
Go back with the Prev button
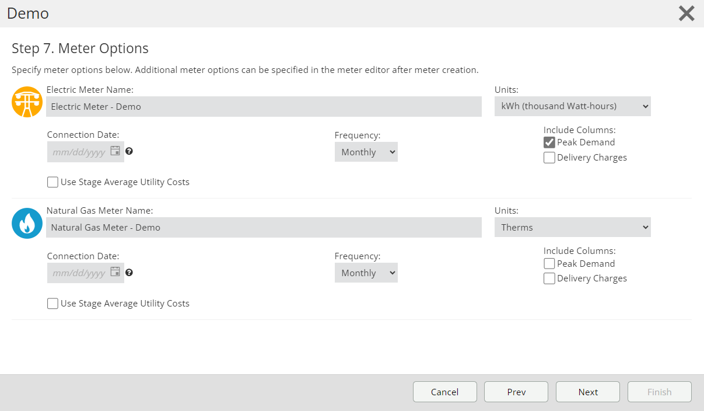[x=516, y=392]
